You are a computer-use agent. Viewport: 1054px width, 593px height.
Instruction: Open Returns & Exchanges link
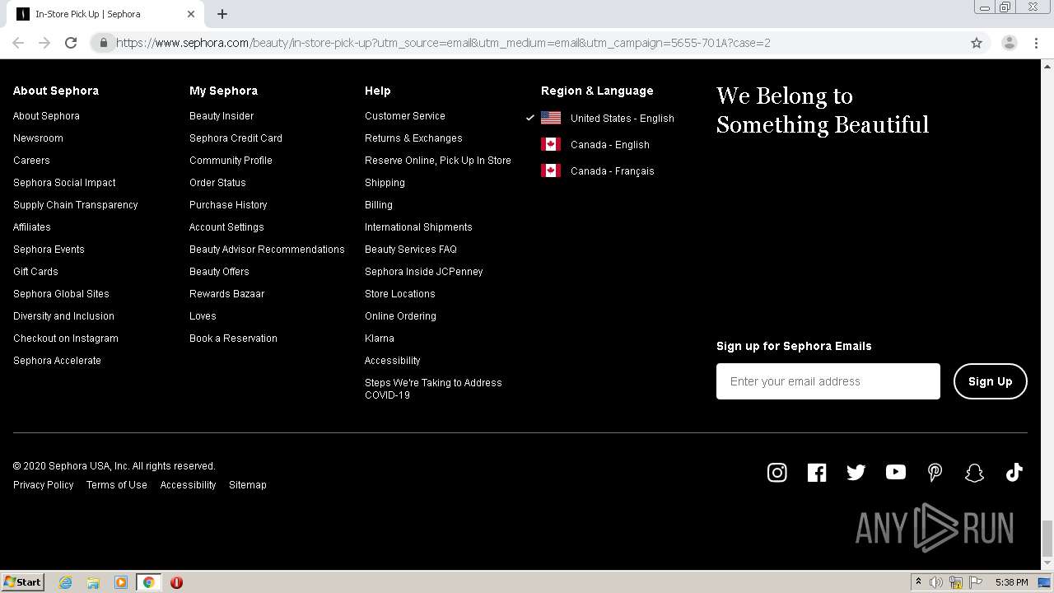click(x=413, y=138)
